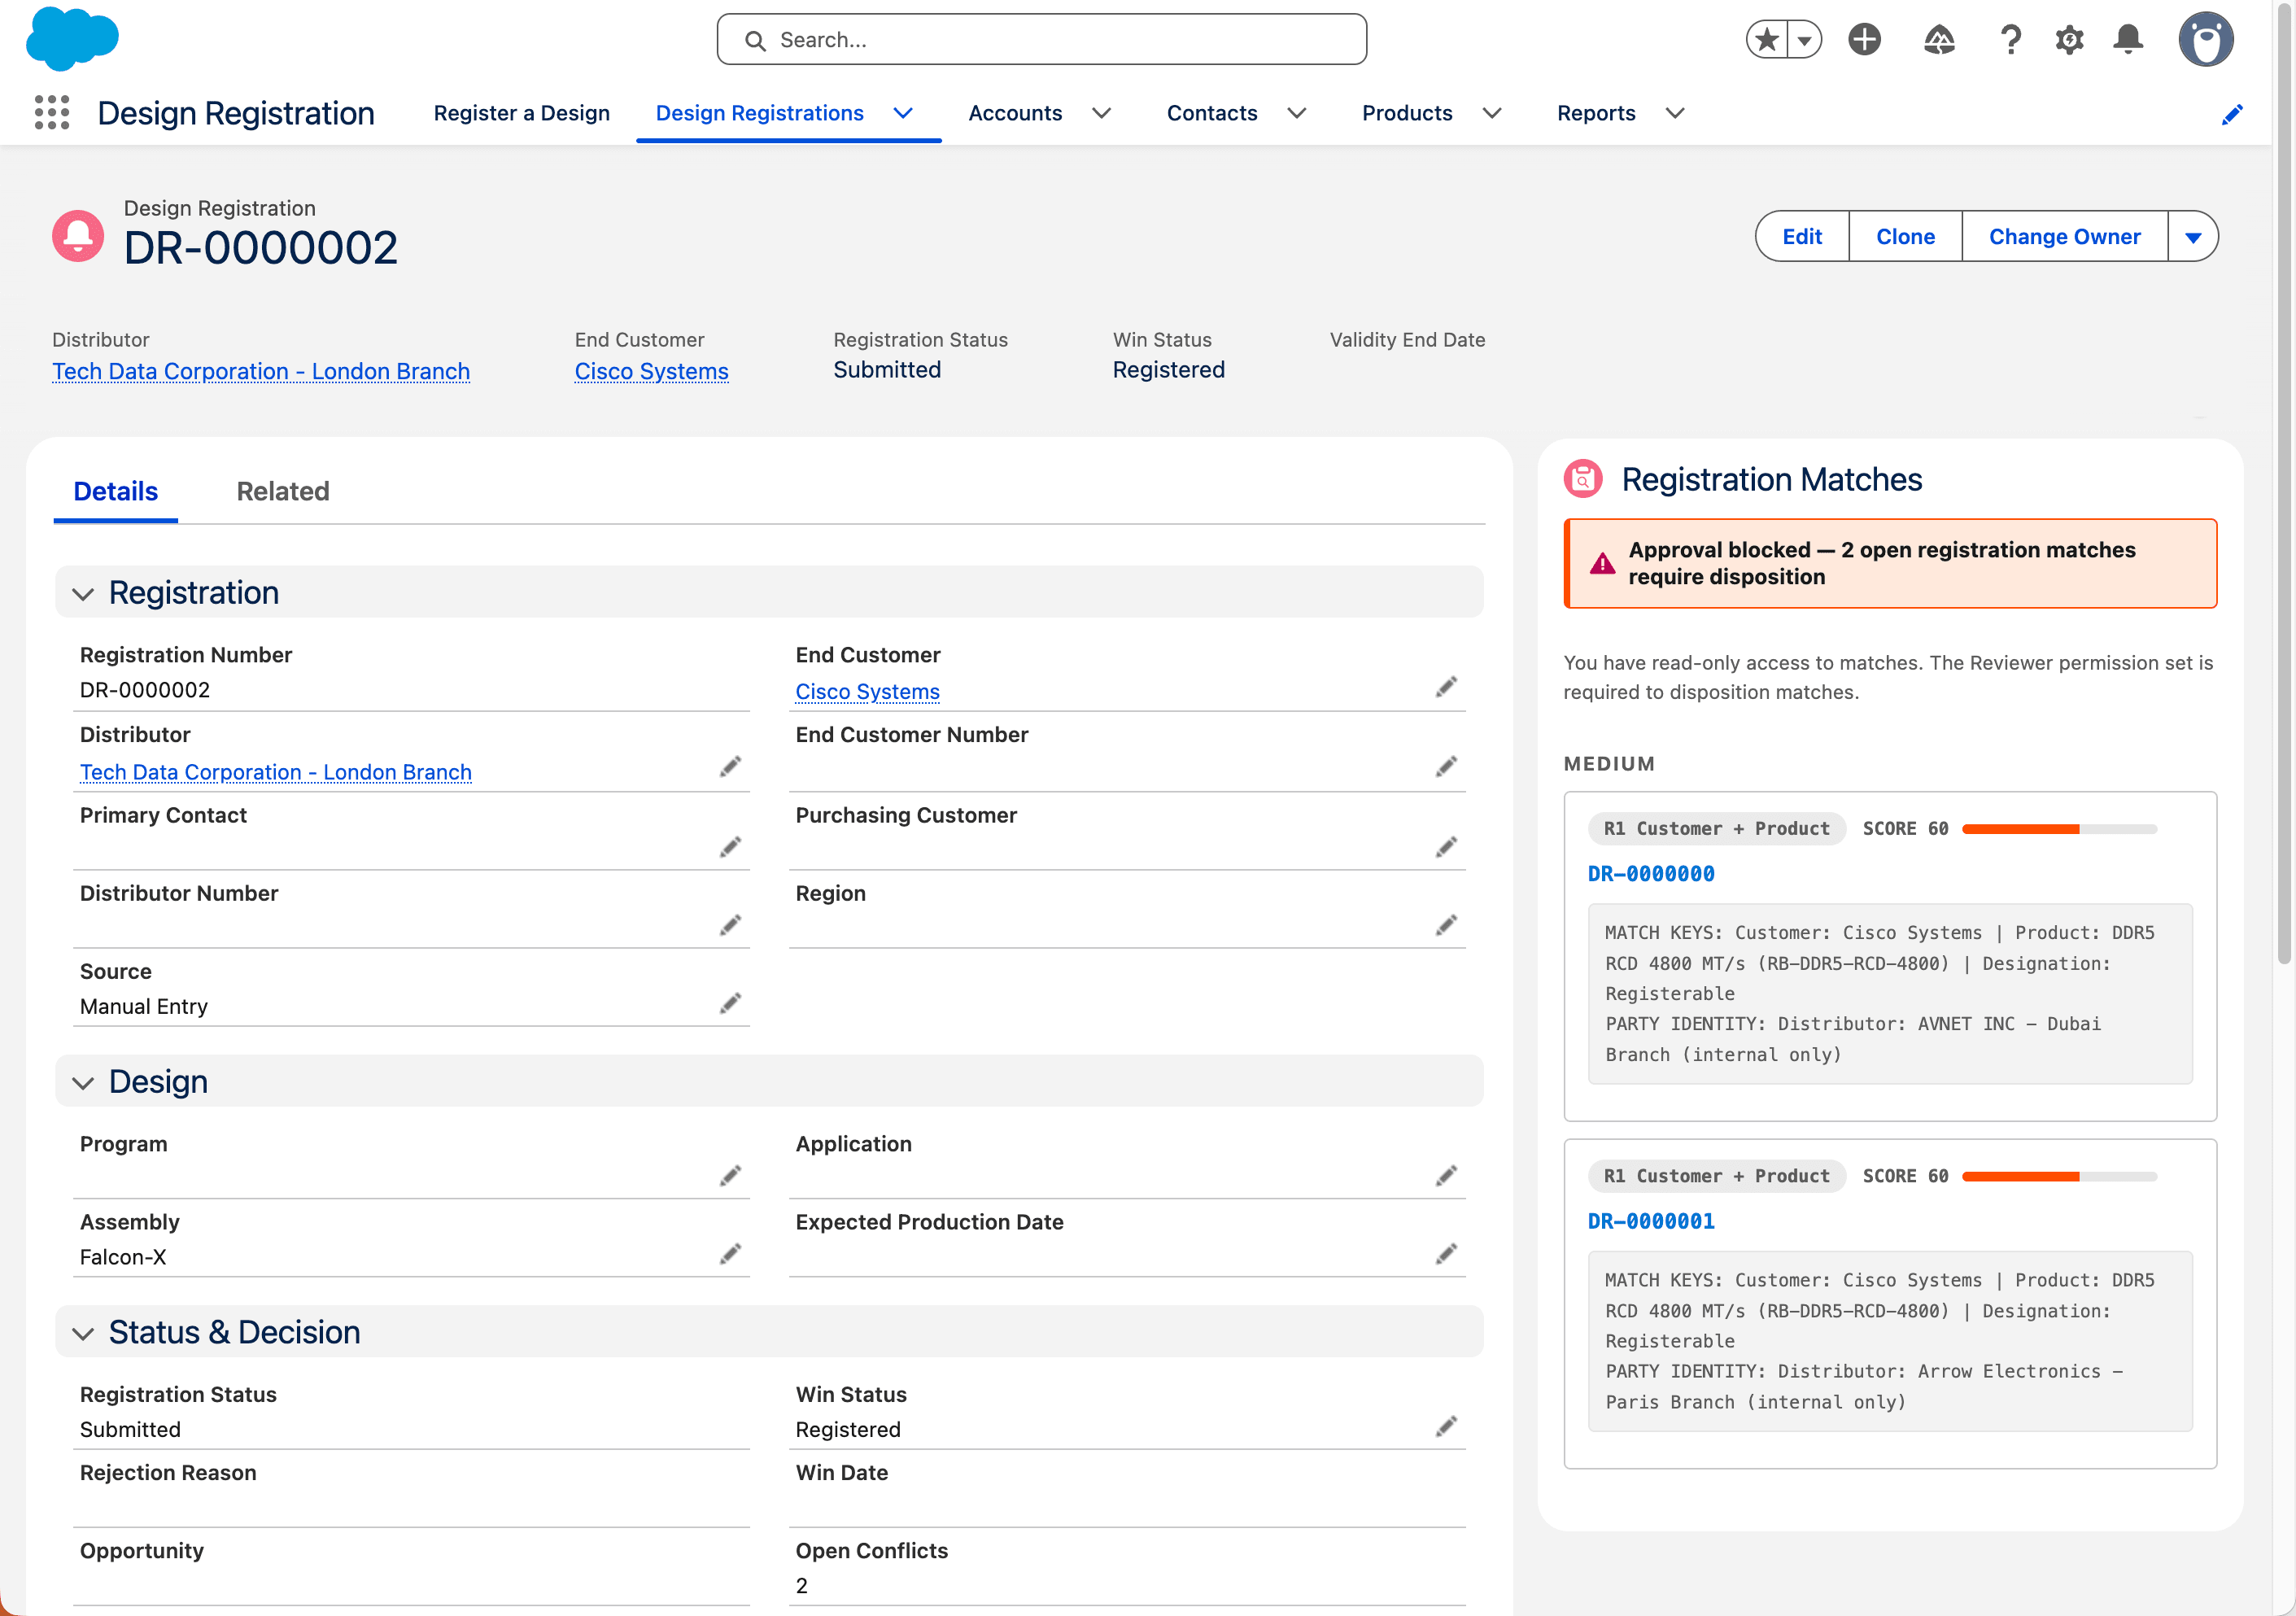
Task: Collapse the Registration section
Action: [83, 594]
